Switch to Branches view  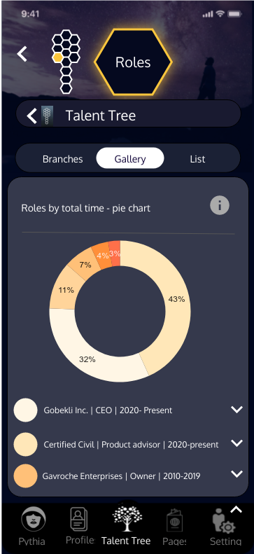pos(62,159)
